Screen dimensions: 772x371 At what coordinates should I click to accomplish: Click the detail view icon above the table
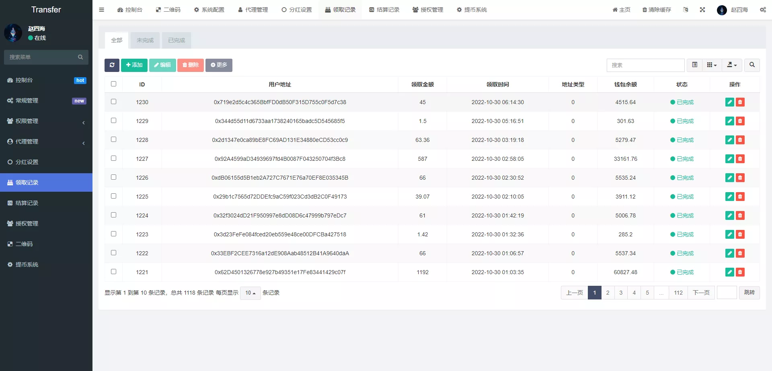pos(694,65)
